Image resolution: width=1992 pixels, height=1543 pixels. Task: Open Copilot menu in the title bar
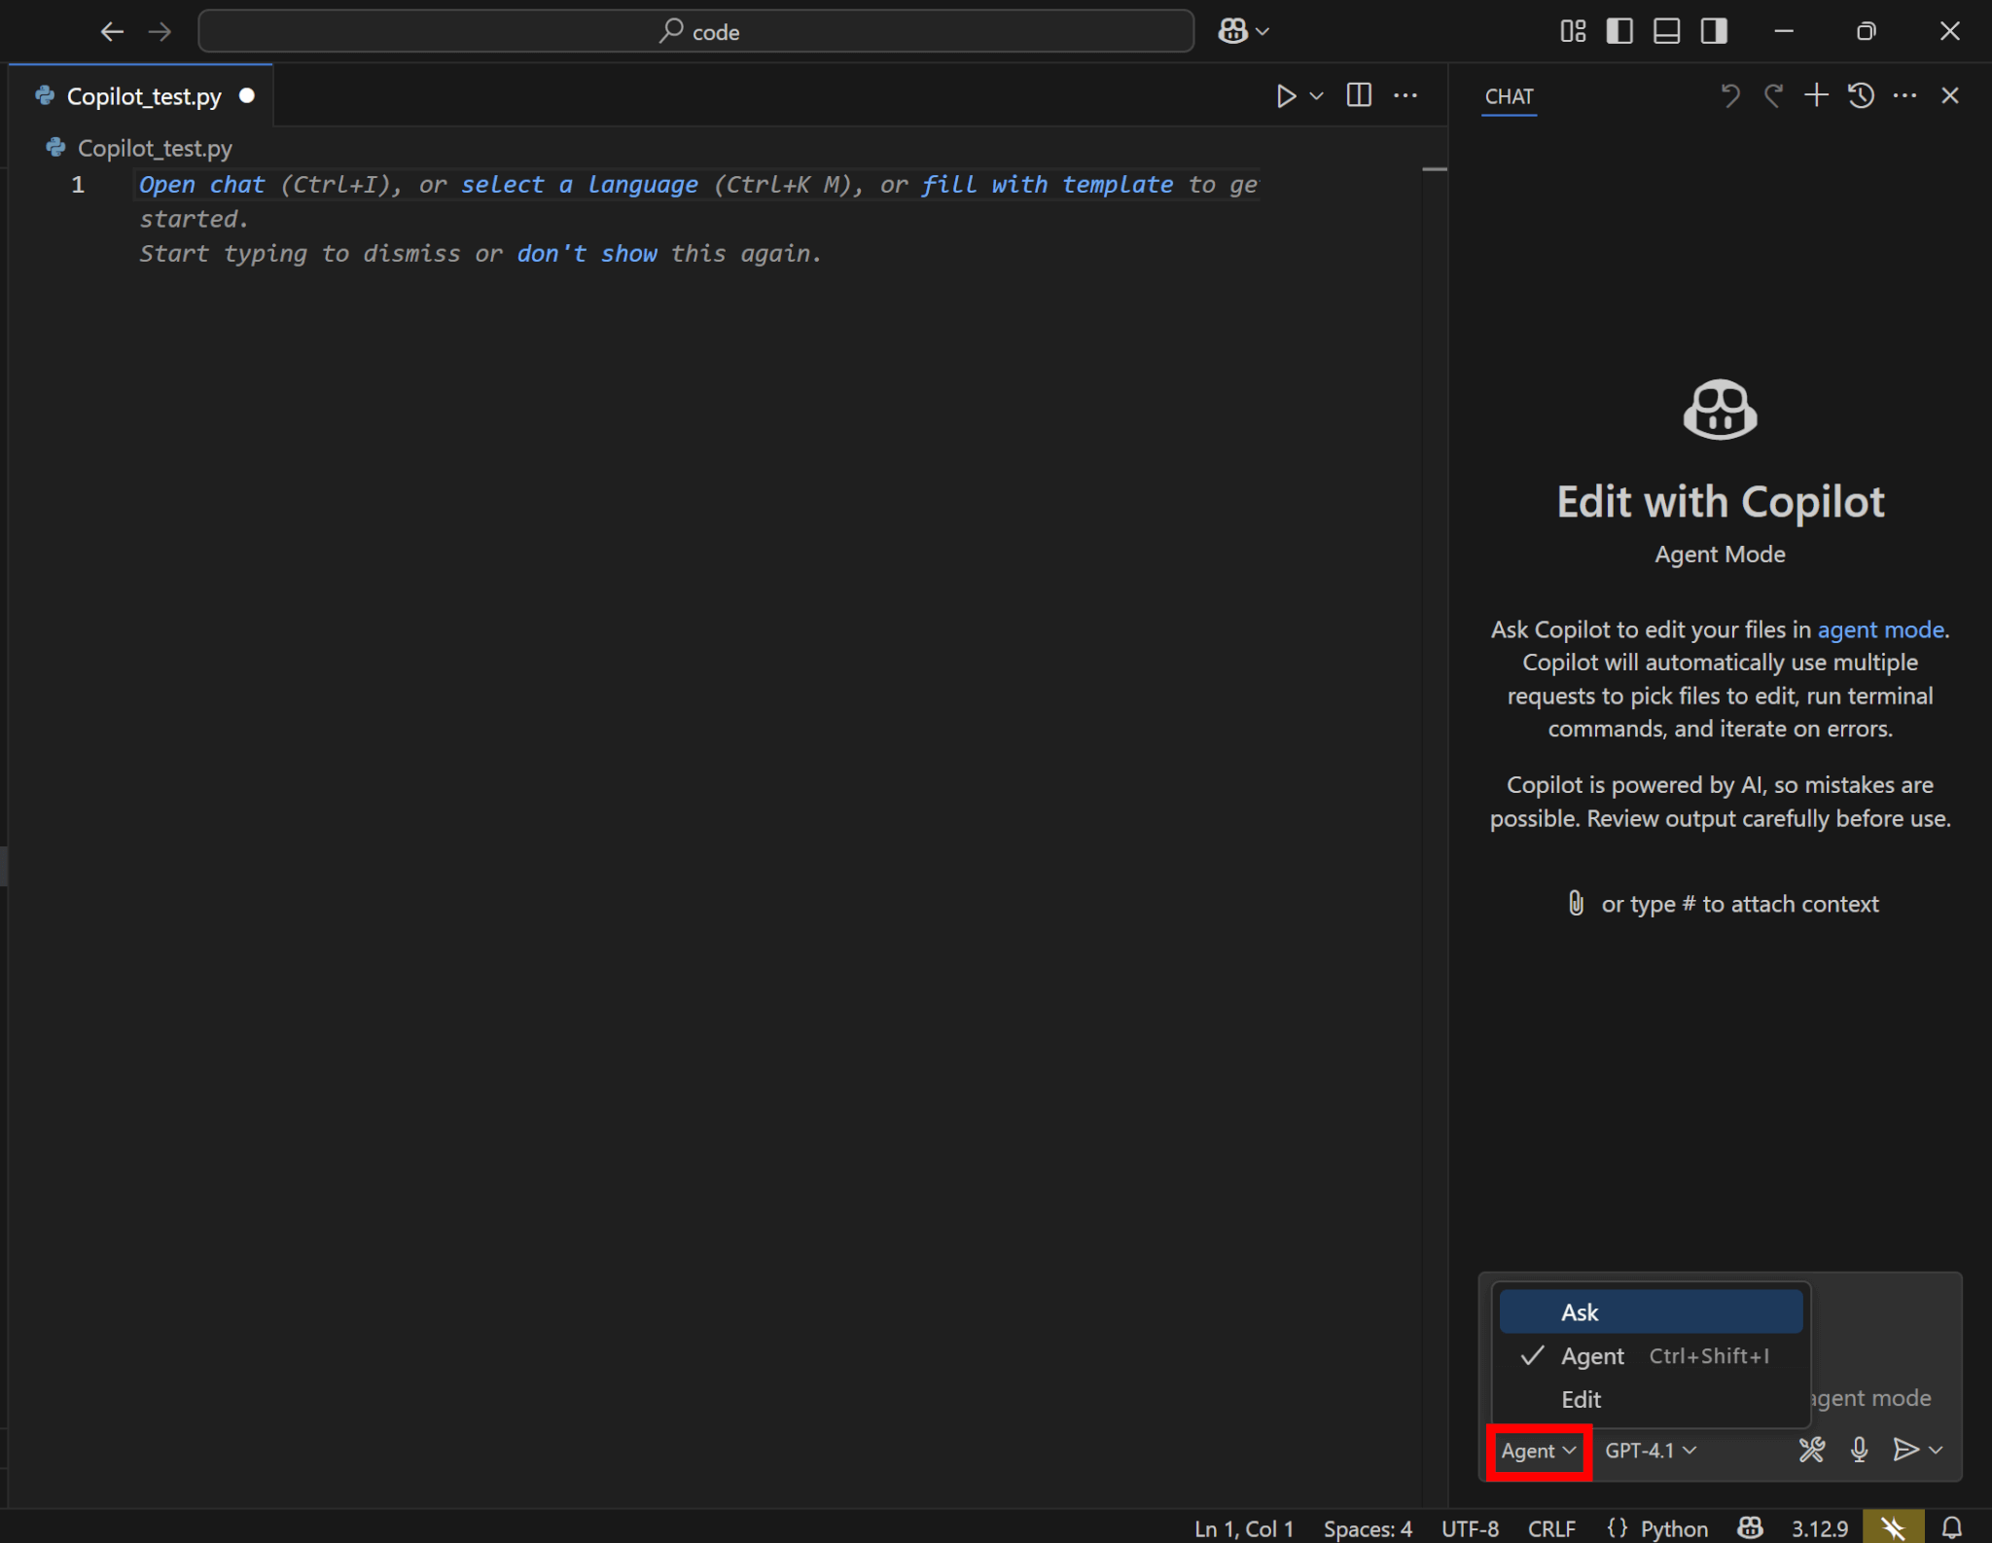[1243, 31]
